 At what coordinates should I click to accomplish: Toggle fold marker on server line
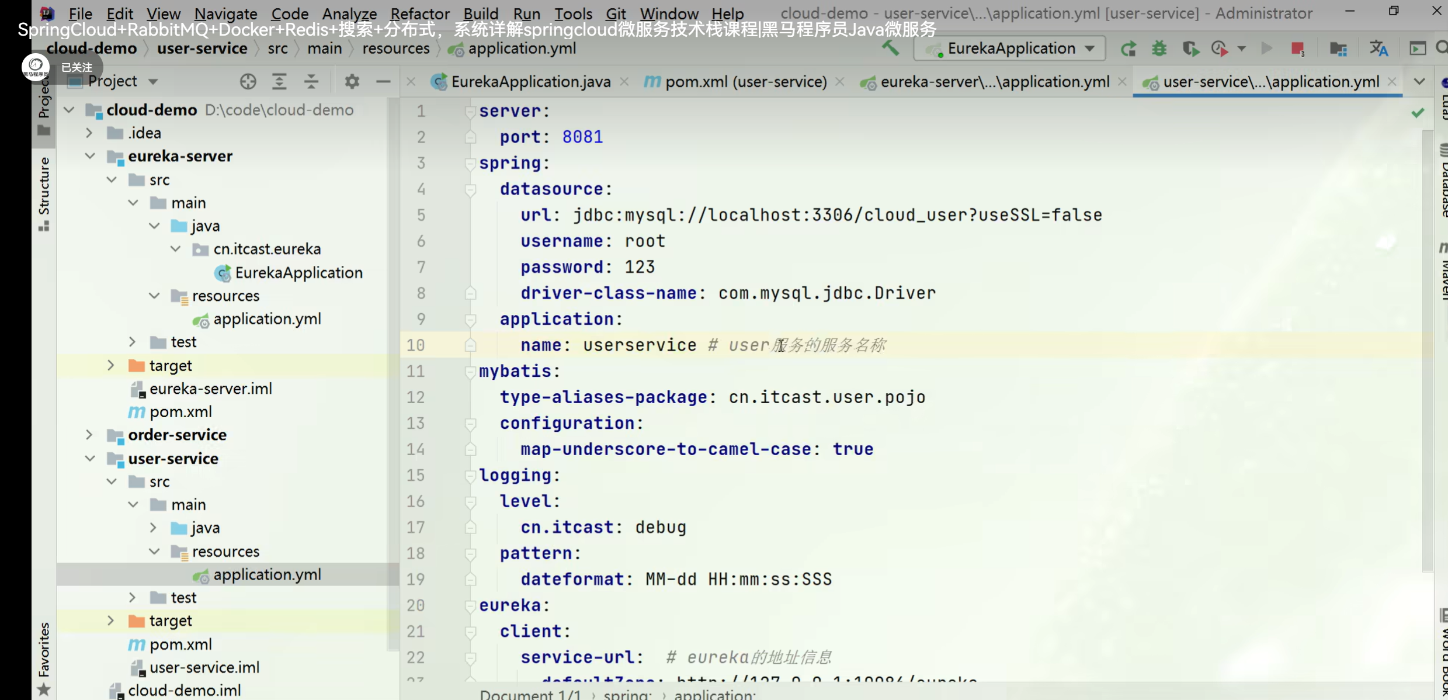click(x=470, y=111)
